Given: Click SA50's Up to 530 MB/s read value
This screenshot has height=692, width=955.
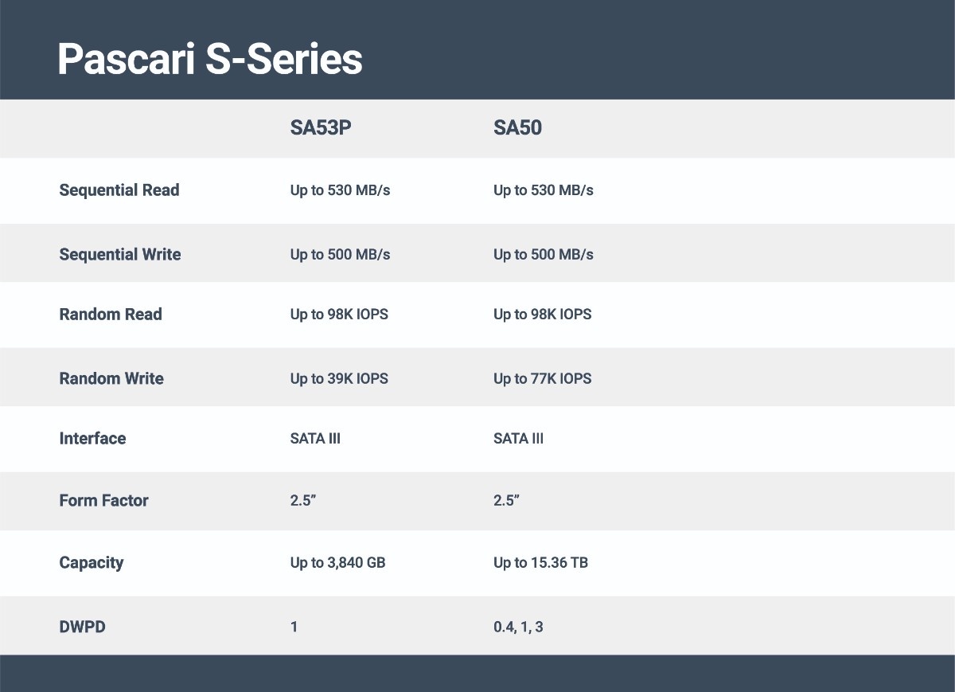Looking at the screenshot, I should pos(544,190).
